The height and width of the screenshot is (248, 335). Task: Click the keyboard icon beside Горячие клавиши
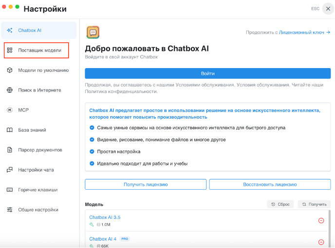10,190
